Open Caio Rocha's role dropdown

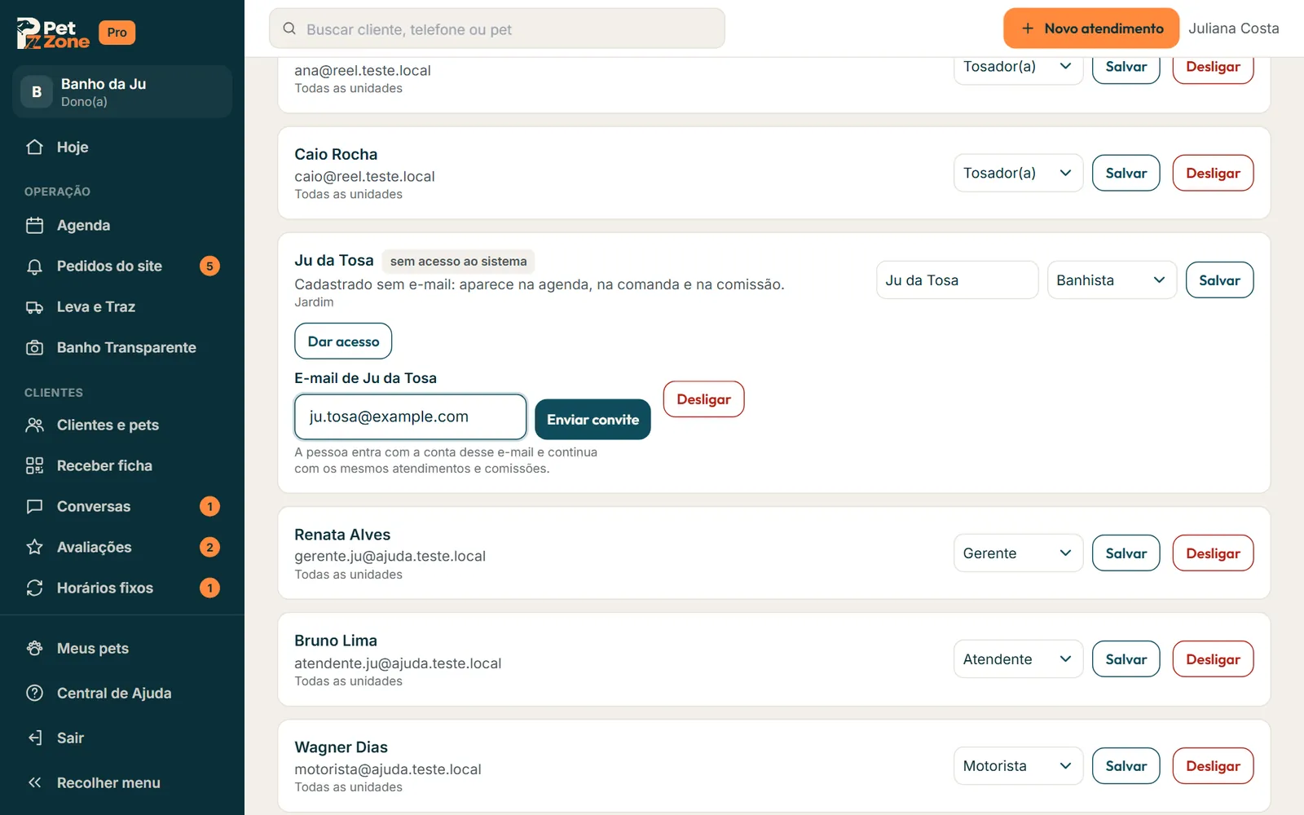click(x=1018, y=173)
